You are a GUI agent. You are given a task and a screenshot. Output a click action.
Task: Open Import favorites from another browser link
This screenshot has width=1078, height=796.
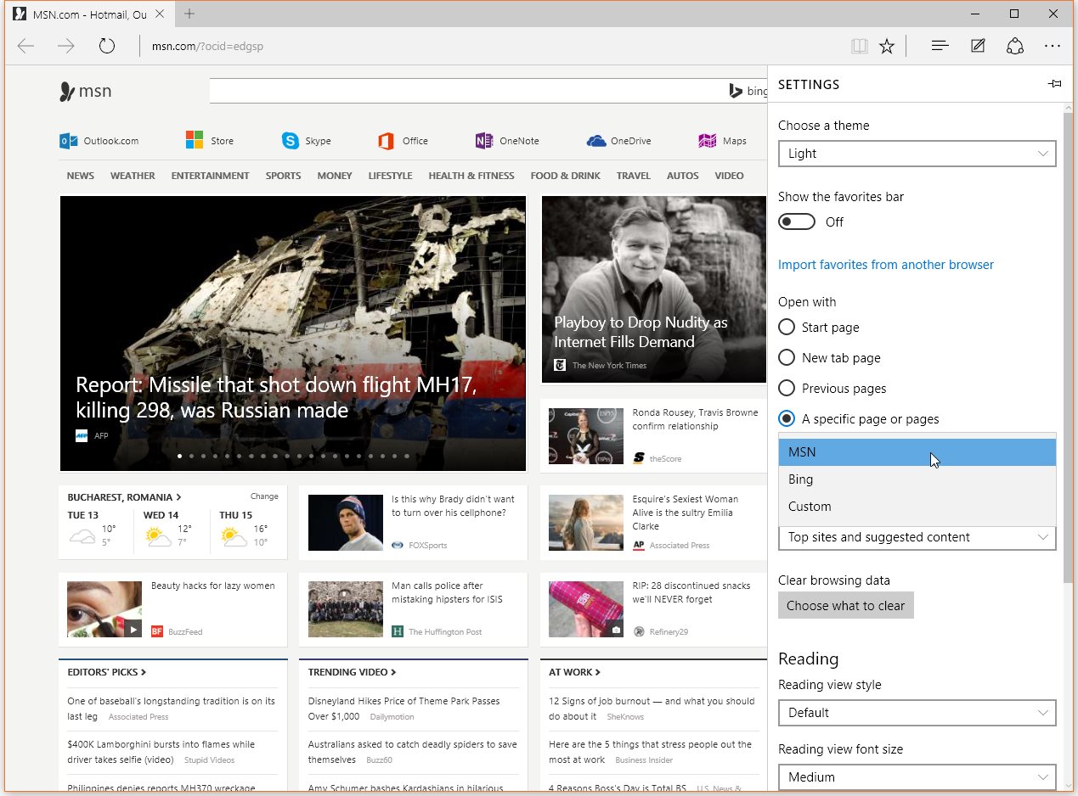point(885,265)
